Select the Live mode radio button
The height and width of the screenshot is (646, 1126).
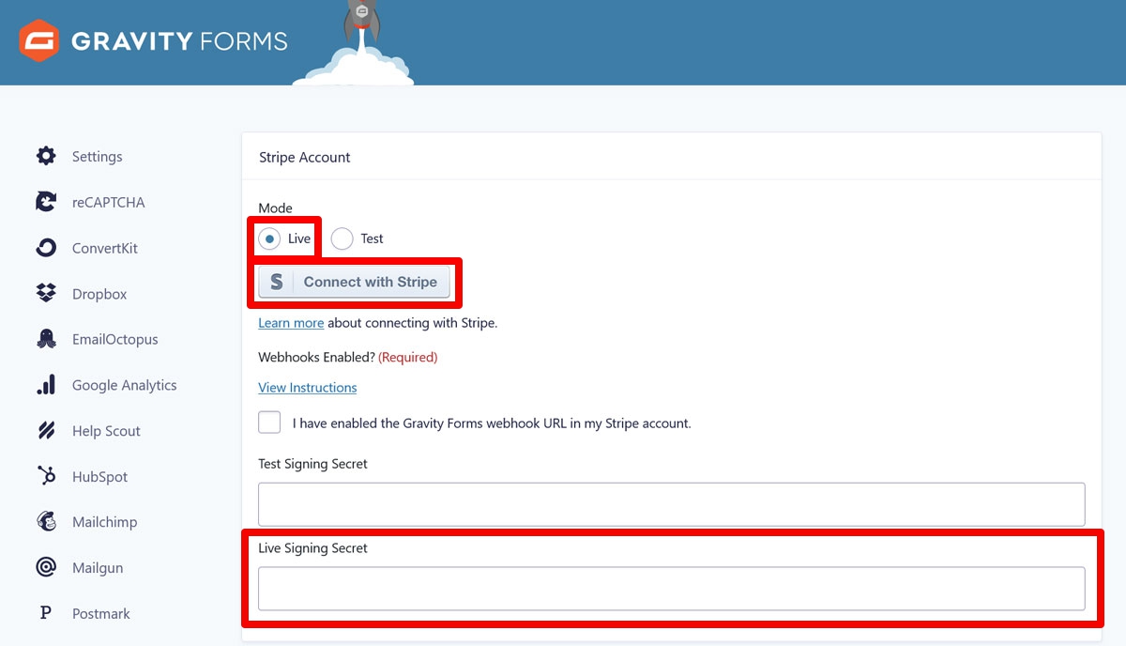269,238
